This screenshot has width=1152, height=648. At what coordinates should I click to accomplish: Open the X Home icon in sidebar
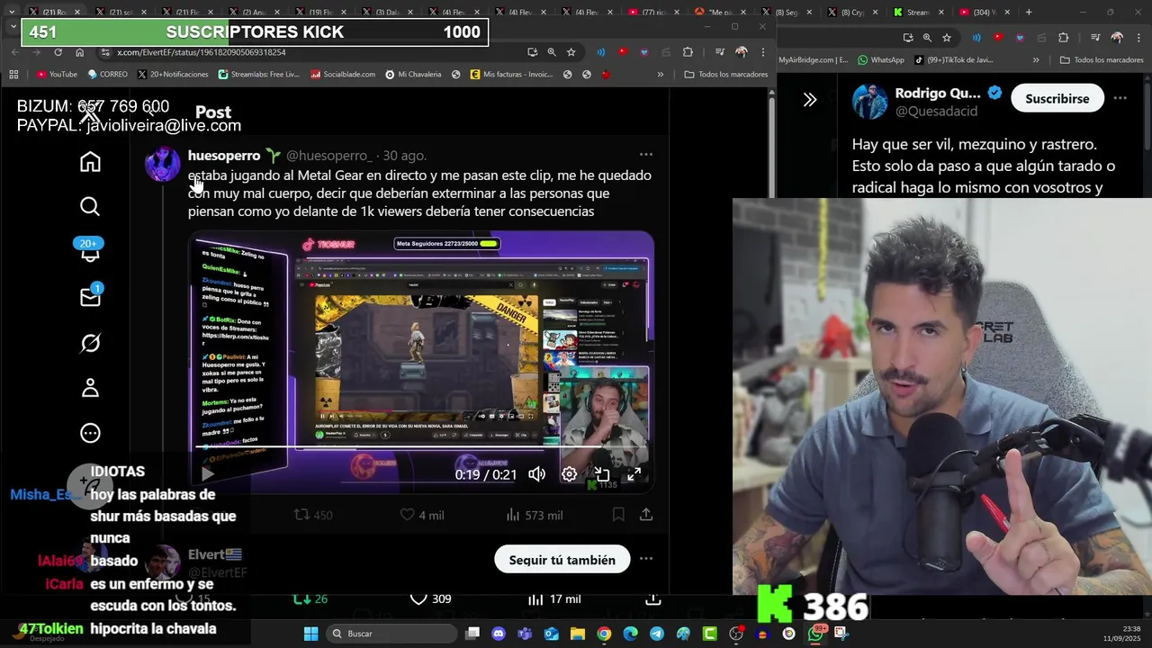tap(90, 162)
